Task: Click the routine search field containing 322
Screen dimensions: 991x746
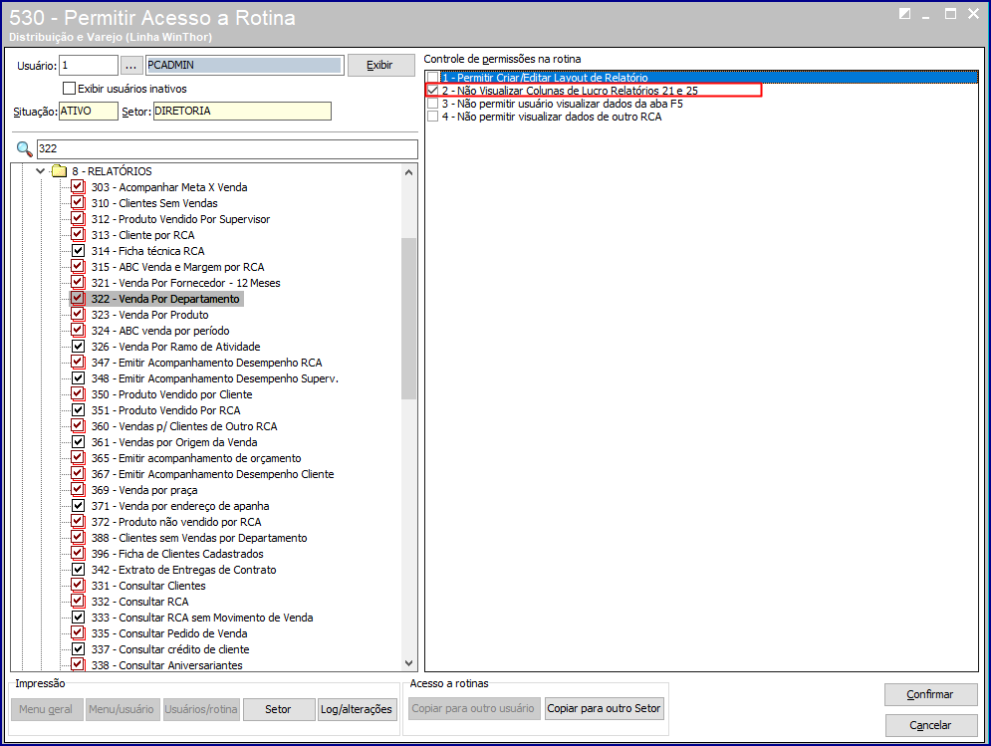Action: (227, 149)
